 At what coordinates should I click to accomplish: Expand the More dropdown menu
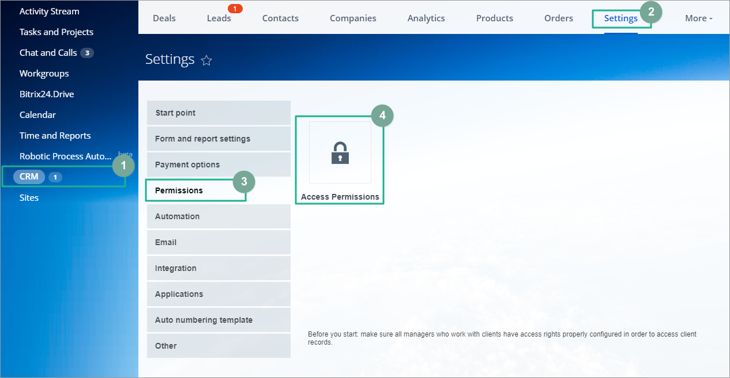tap(698, 18)
